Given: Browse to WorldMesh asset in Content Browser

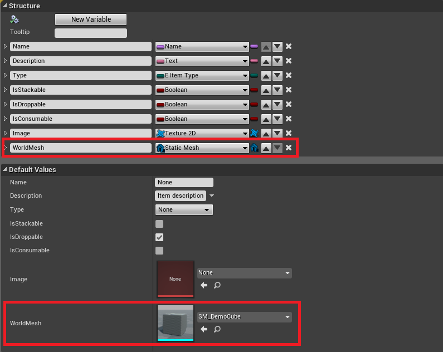Looking at the screenshot, I should (217, 329).
